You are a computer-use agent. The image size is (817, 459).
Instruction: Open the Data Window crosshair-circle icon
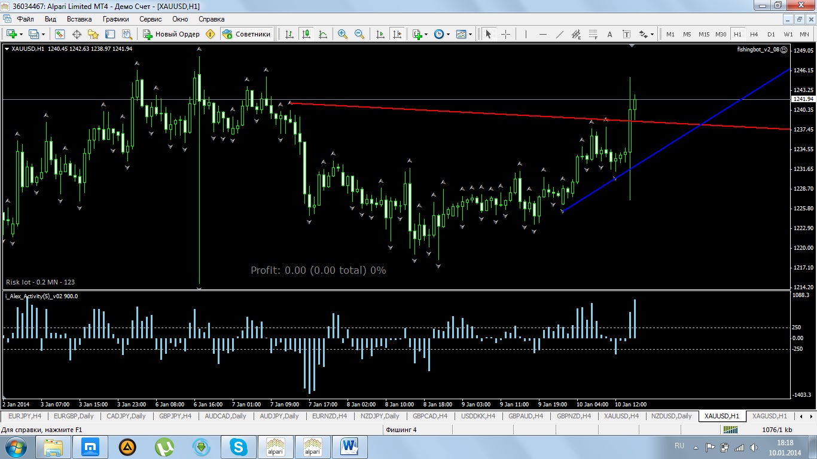click(x=77, y=34)
